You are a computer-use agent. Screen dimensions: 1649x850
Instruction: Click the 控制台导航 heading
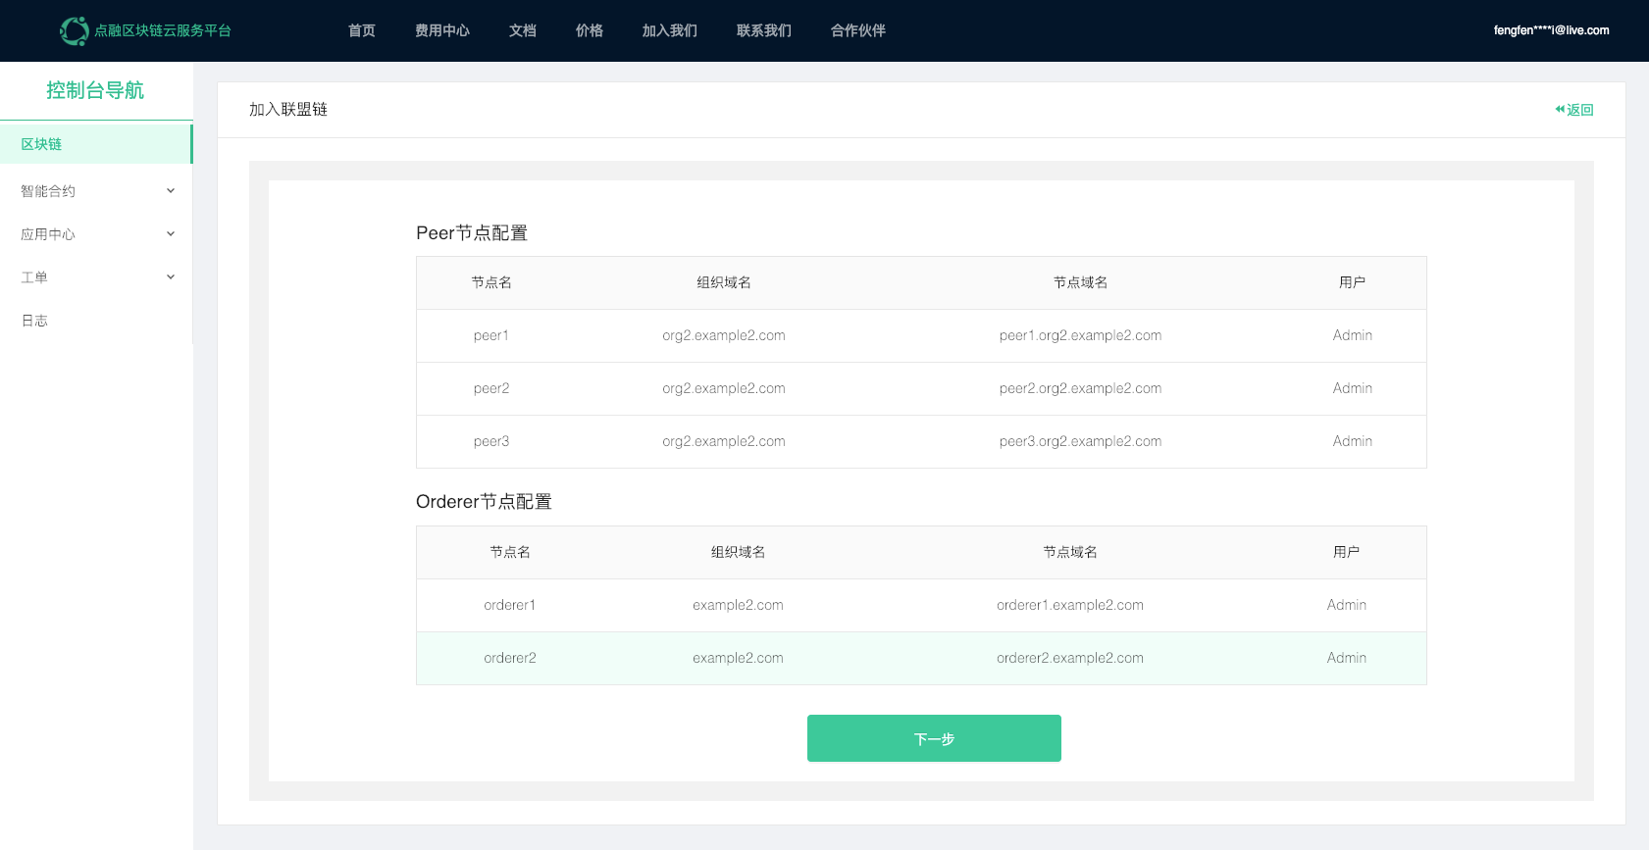pos(95,90)
